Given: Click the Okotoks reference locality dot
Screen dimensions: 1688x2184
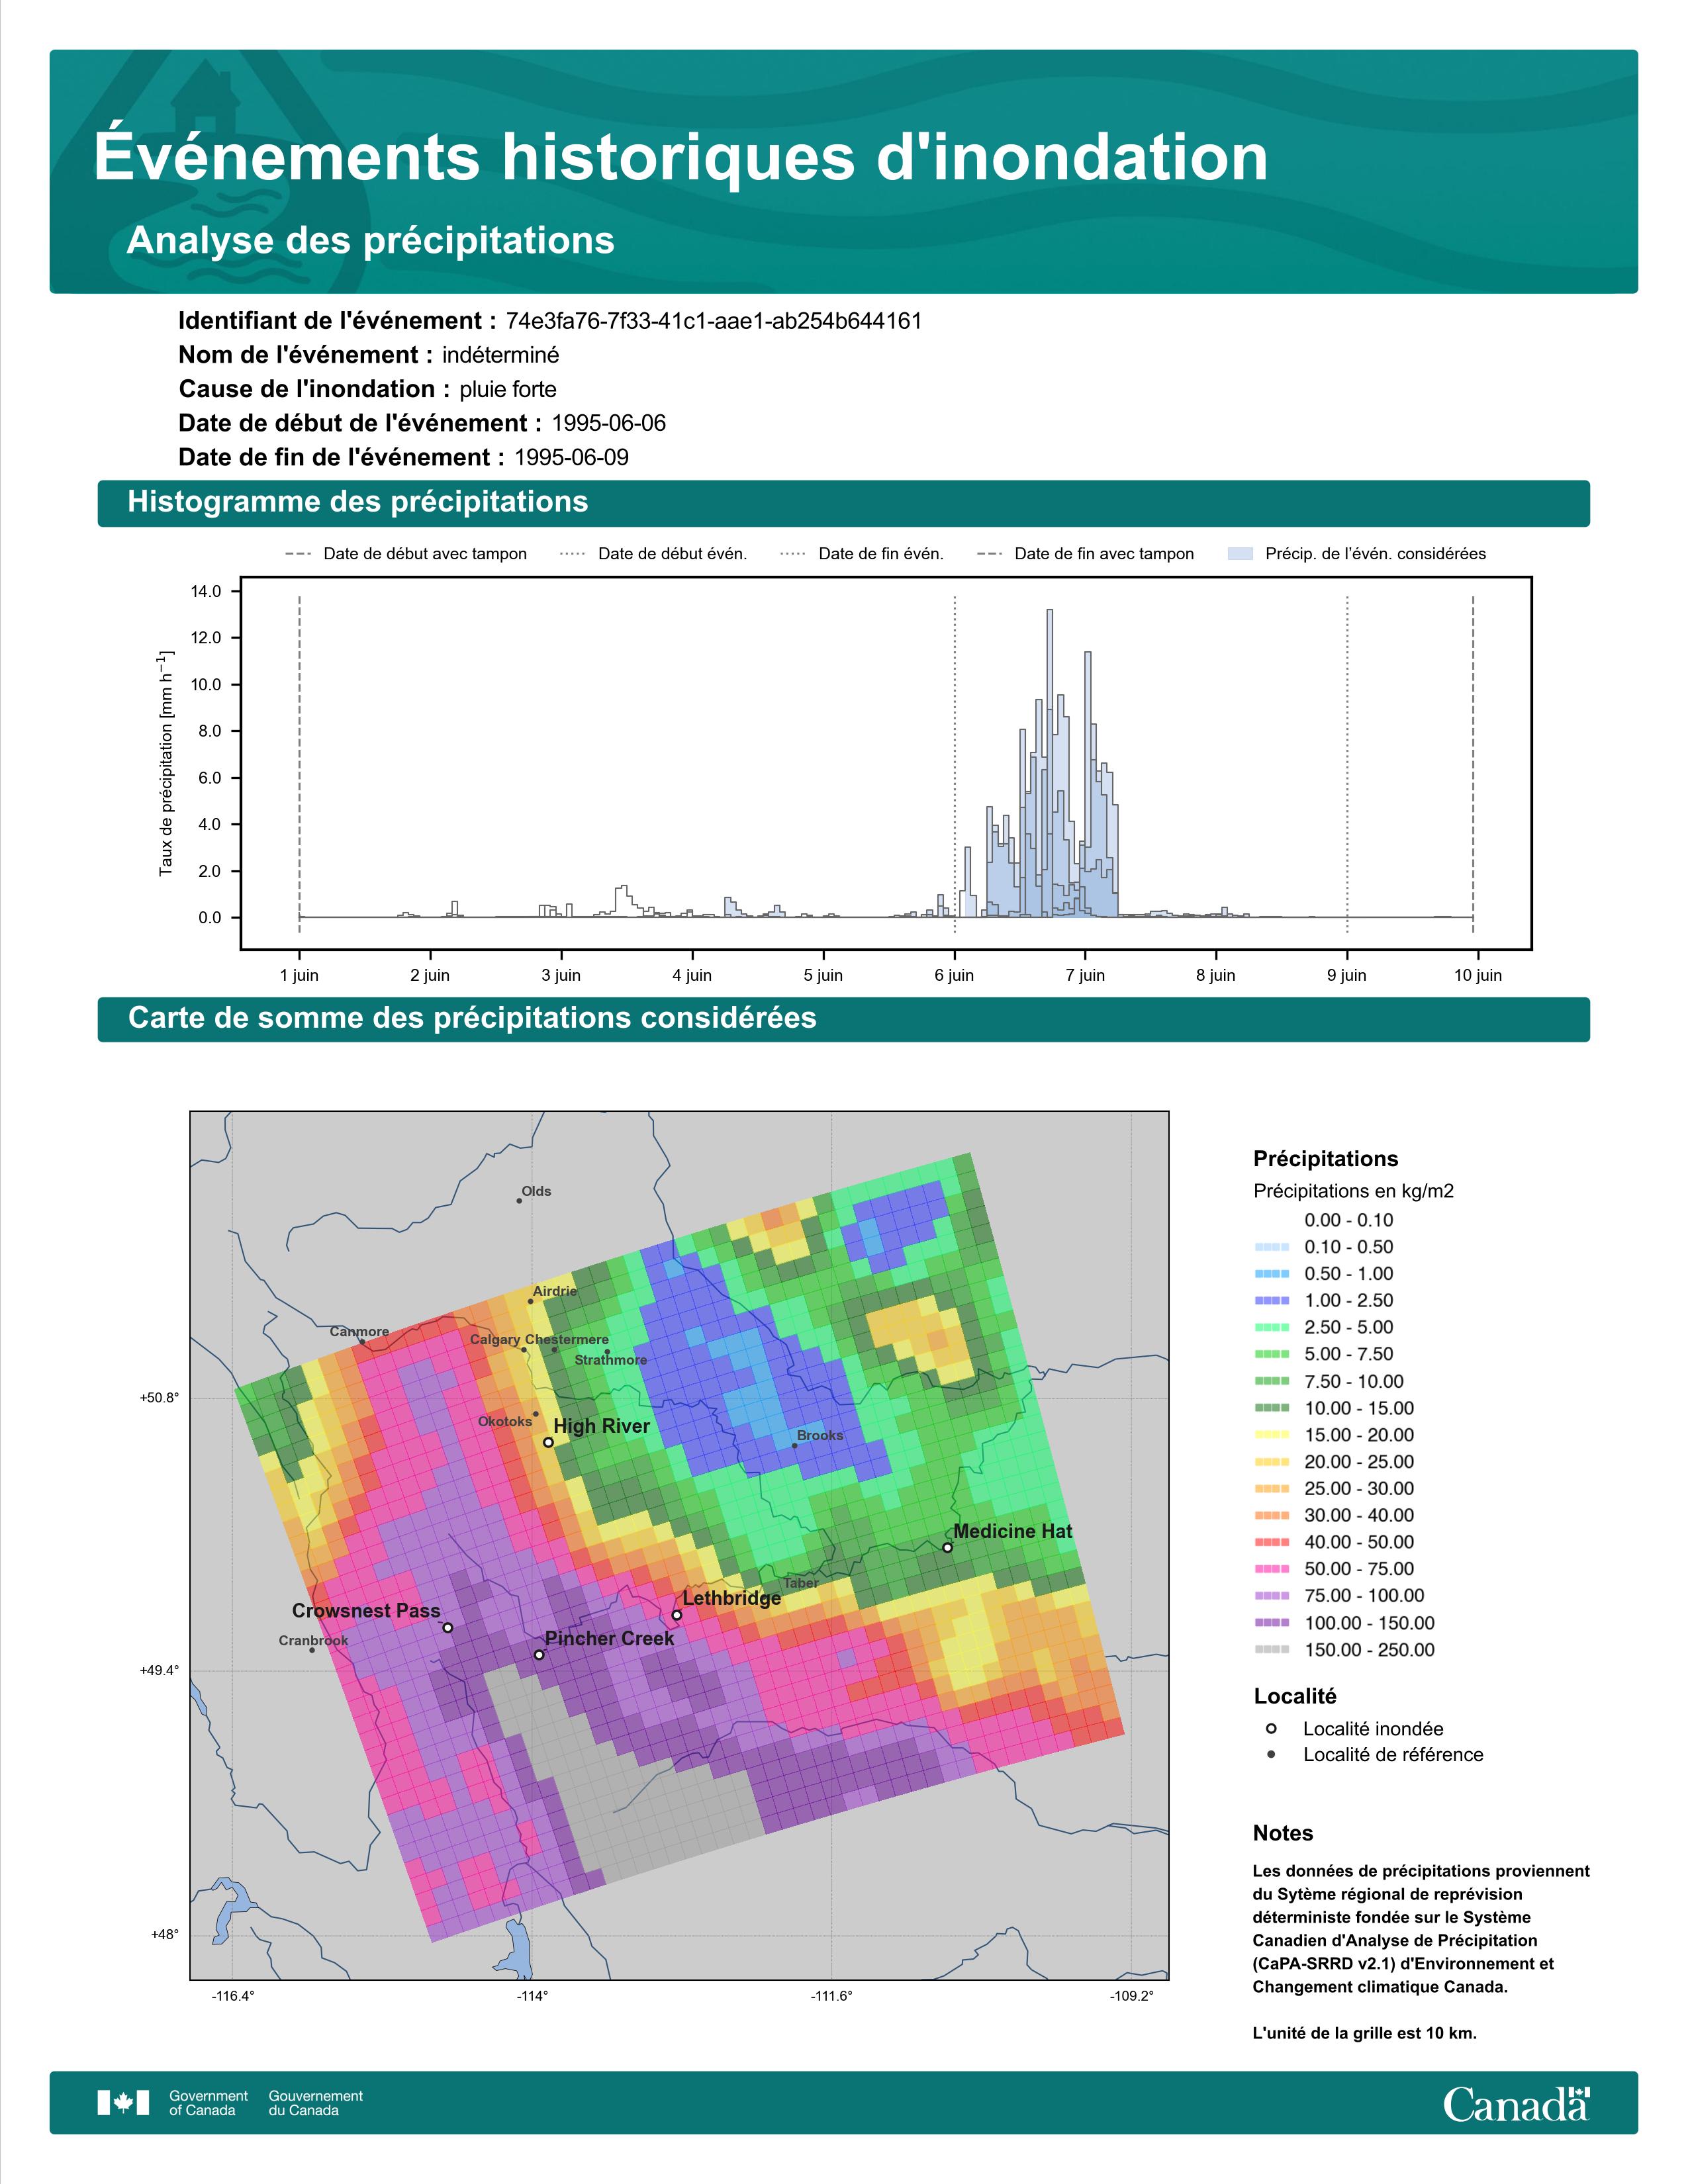Looking at the screenshot, I should click(536, 1414).
